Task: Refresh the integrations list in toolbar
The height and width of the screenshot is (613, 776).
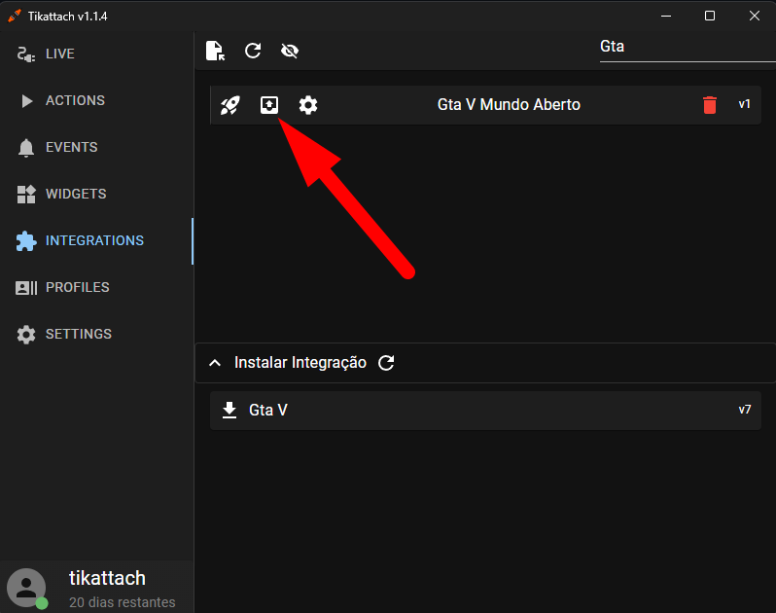Action: 253,51
